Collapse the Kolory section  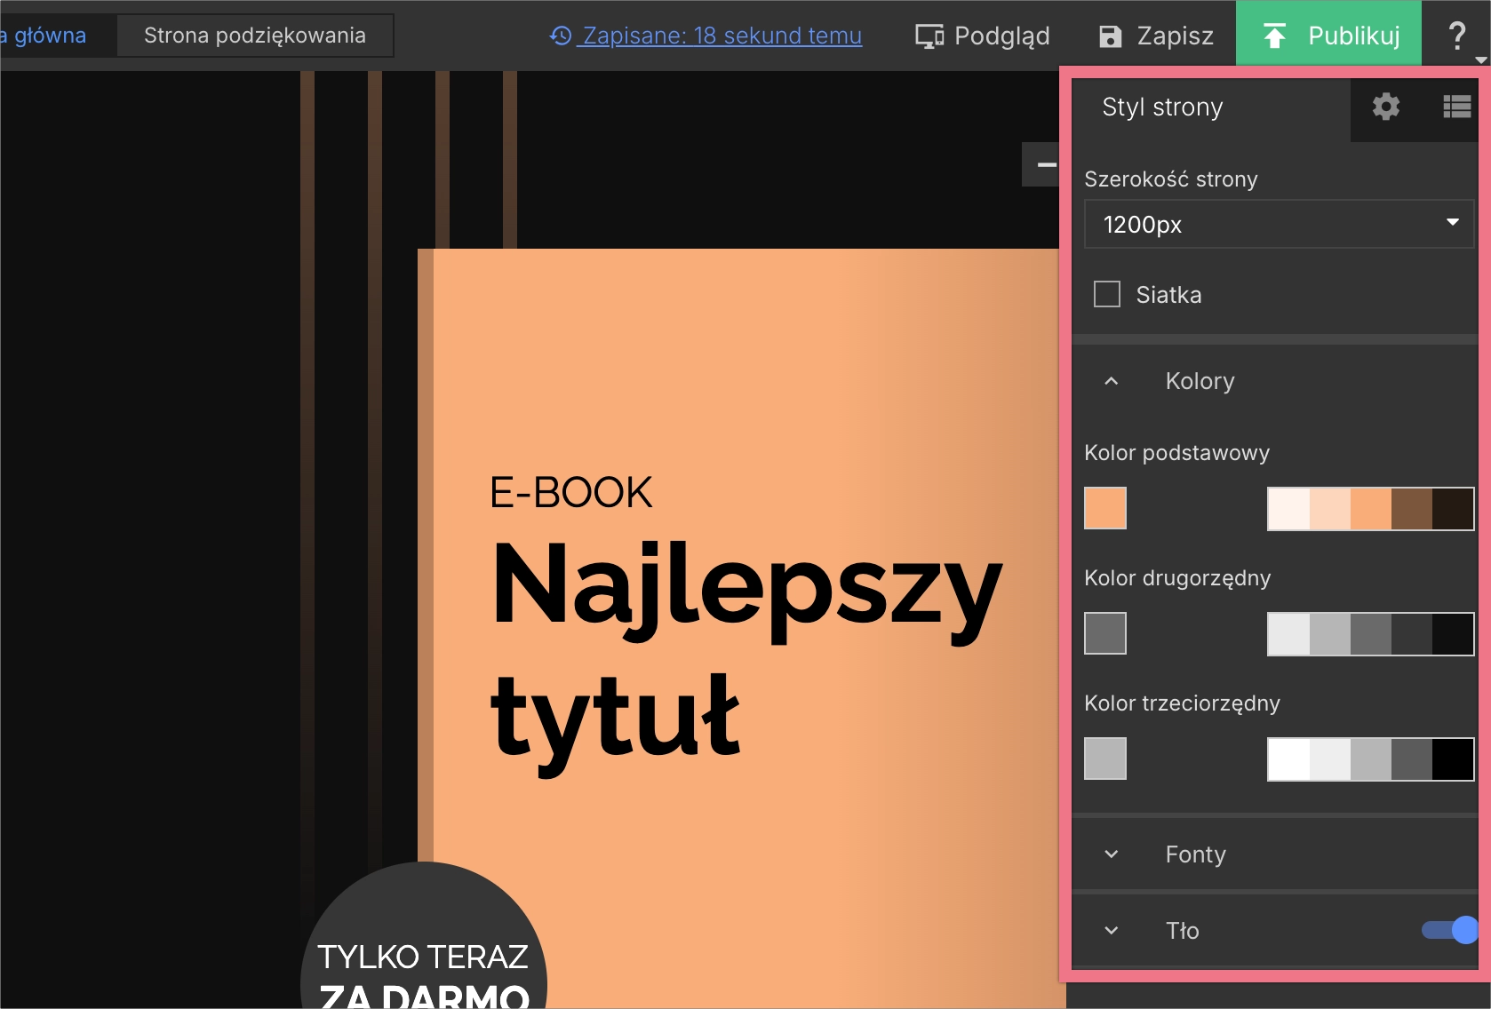click(1110, 381)
